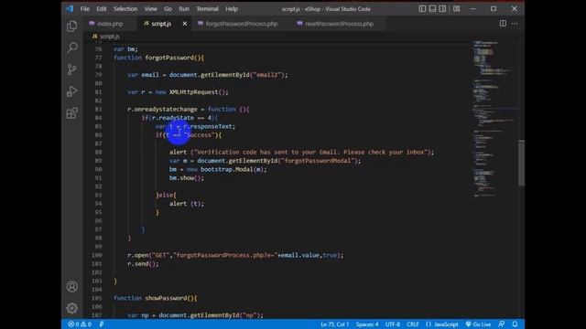Open editor More Actions ellipsis
This screenshot has width=586, height=329.
pos(515,24)
